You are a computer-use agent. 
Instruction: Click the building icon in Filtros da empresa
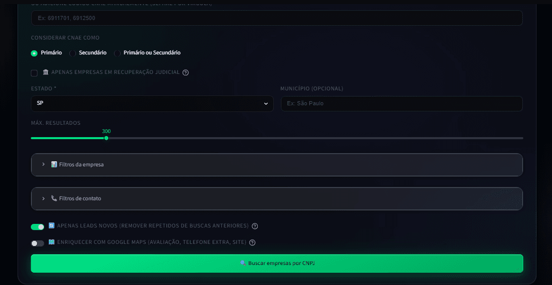click(54, 164)
